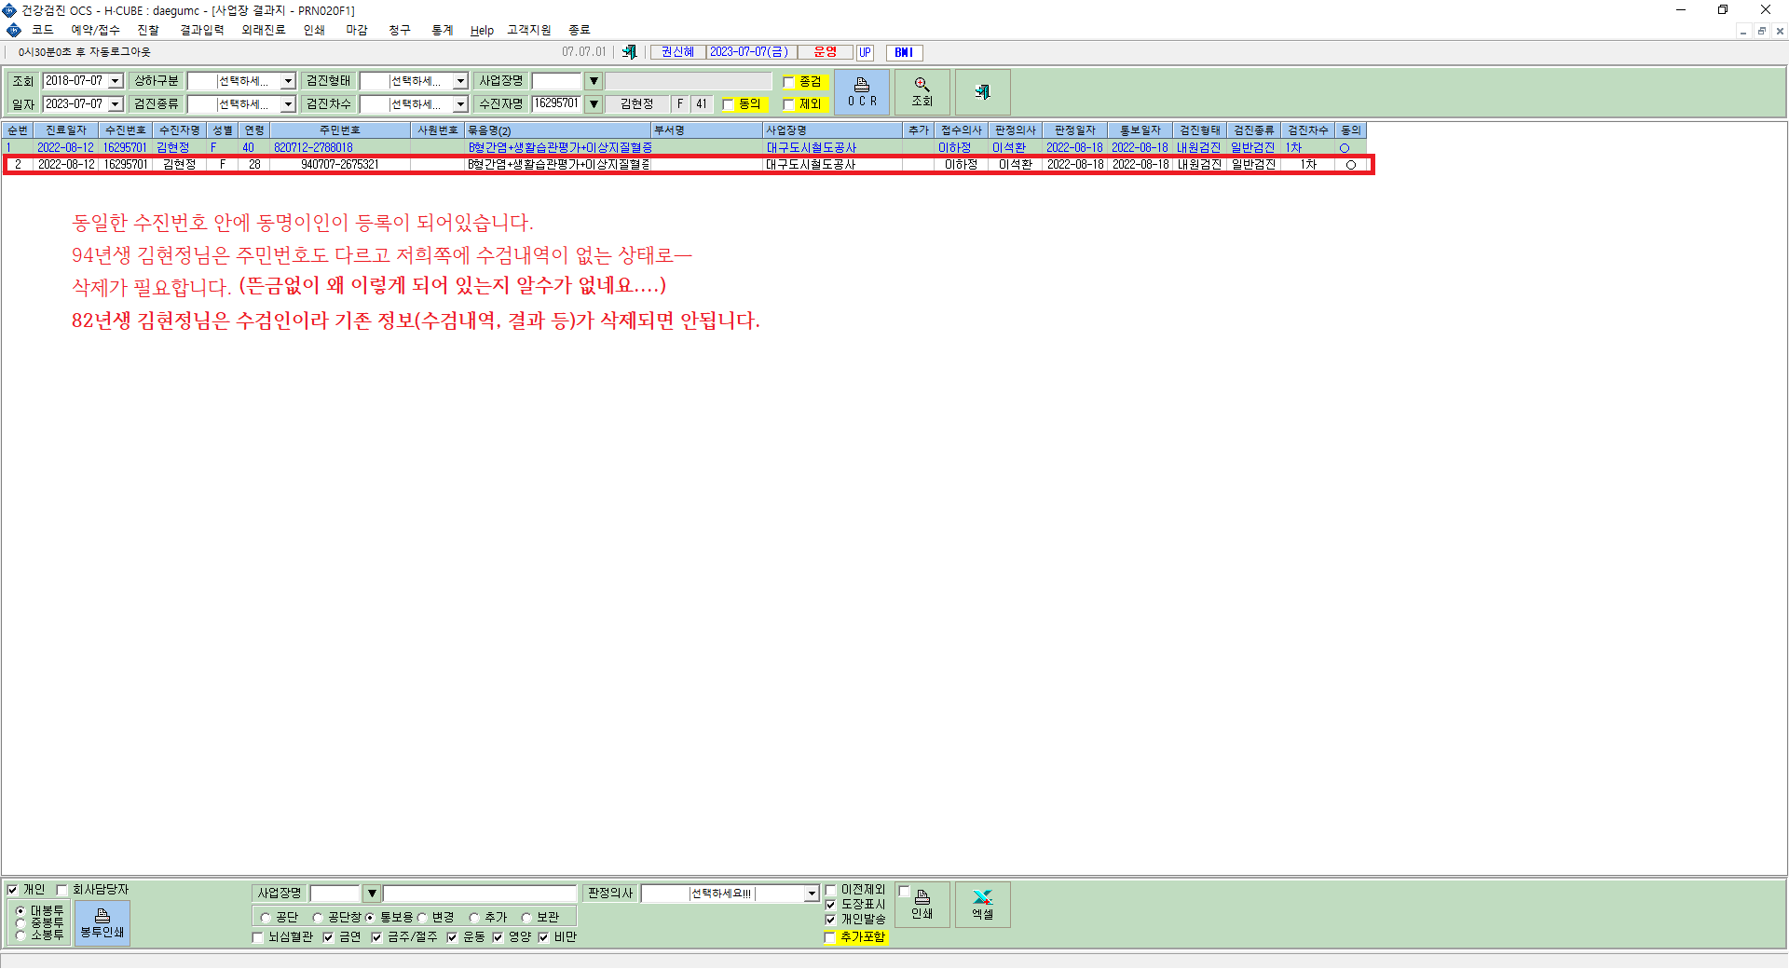This screenshot has height=969, width=1789.
Task: Click the exit door icon beside 조회
Action: pos(982,92)
